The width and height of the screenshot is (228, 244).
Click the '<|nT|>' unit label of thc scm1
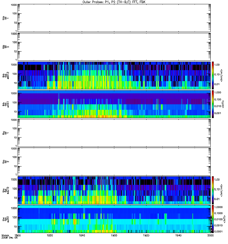click(224, 219)
